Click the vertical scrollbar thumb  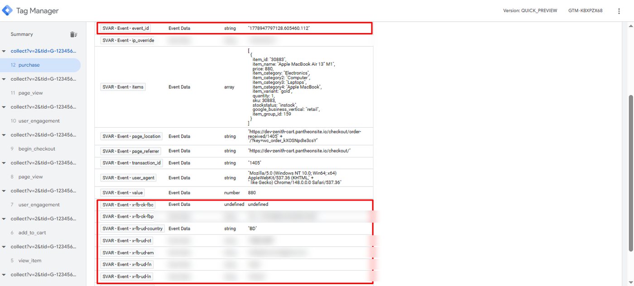click(631, 173)
